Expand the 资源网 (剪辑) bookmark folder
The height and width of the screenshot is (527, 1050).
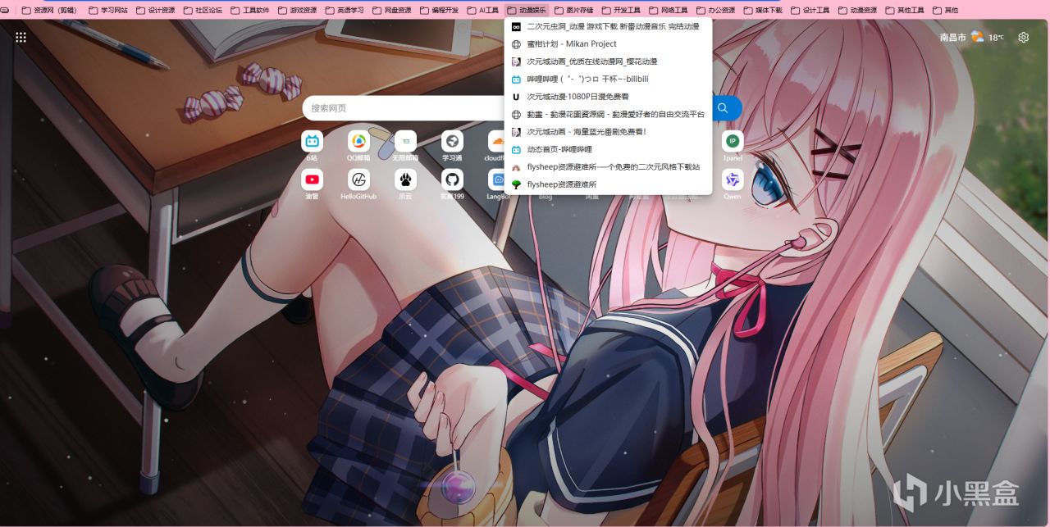[48, 11]
